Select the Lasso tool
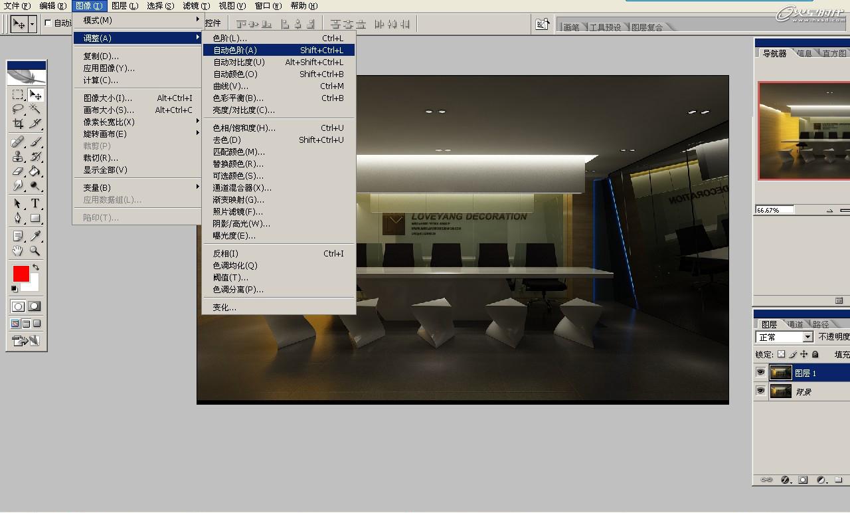The height and width of the screenshot is (513, 850). [x=18, y=109]
